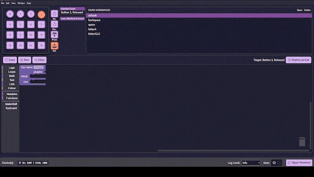Open the File menu
This screenshot has width=314, height=177.
[x=3, y=3]
